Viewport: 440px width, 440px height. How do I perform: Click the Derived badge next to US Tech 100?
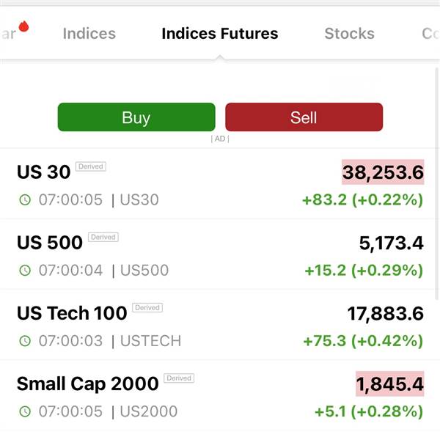[147, 307]
